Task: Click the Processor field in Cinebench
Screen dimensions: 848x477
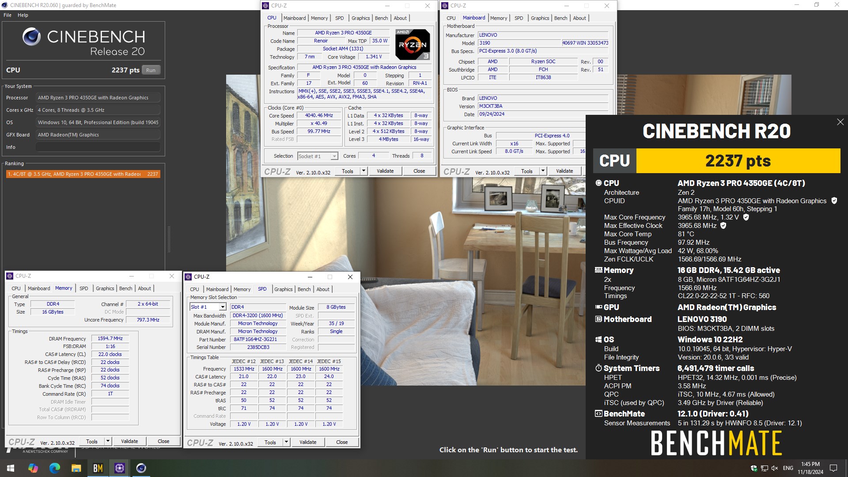Action: tap(98, 98)
